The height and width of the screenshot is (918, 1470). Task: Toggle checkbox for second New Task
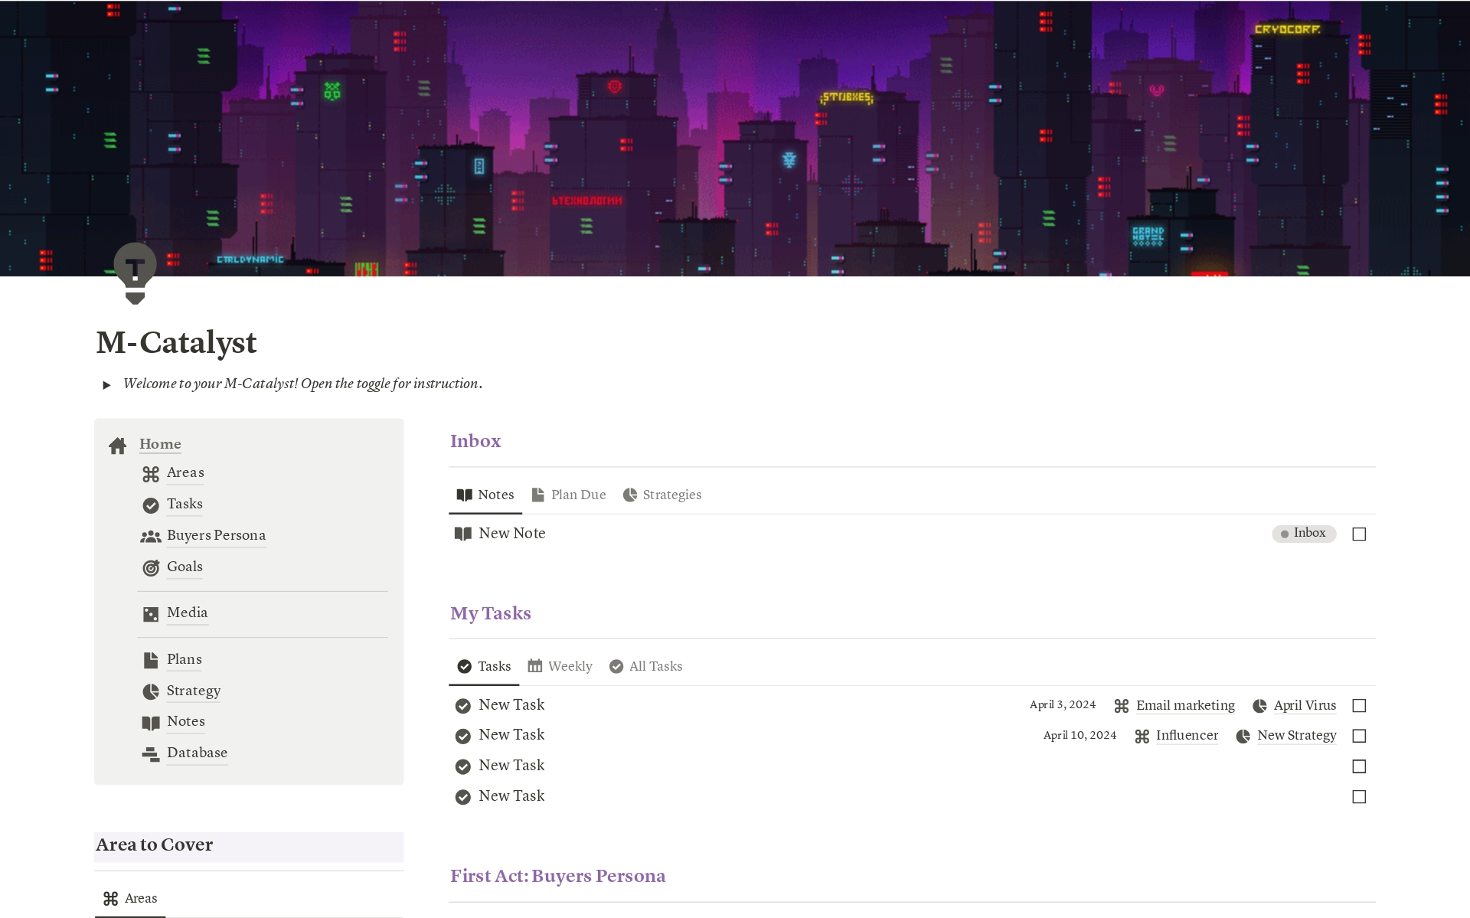(x=1359, y=735)
